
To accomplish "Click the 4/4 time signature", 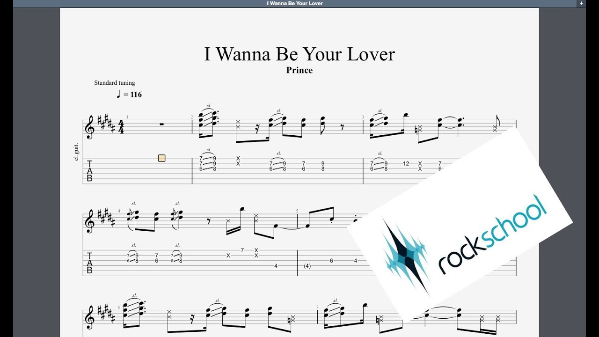I will pyautogui.click(x=121, y=127).
